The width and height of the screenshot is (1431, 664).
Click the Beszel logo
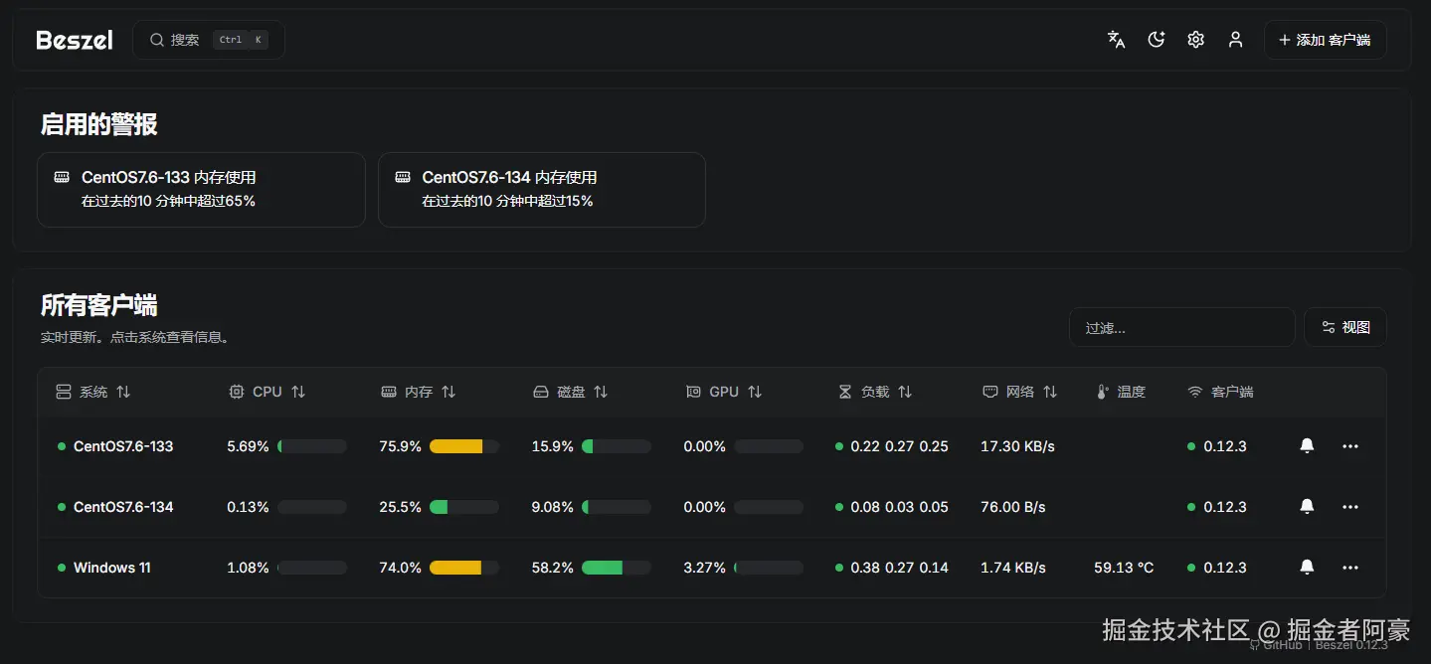click(75, 40)
